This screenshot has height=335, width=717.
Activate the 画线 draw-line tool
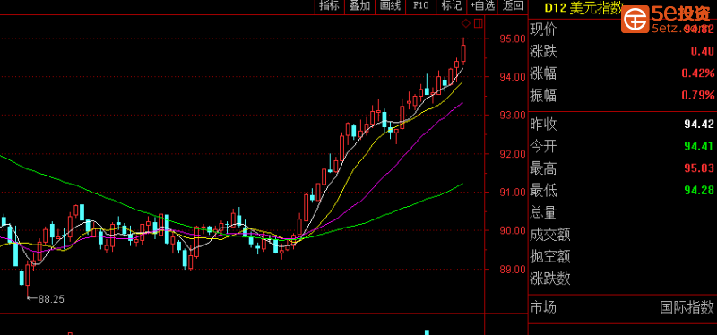point(390,6)
